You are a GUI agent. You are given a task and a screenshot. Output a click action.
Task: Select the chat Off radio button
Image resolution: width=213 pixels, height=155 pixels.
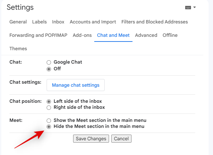click(x=49, y=69)
